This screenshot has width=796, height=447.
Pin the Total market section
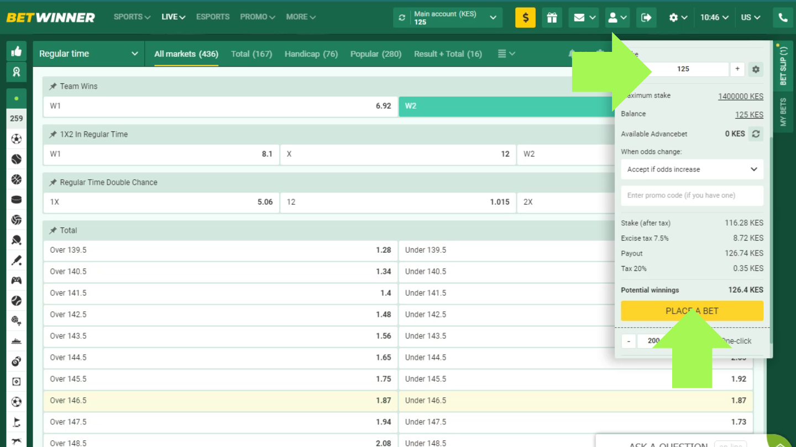(53, 231)
